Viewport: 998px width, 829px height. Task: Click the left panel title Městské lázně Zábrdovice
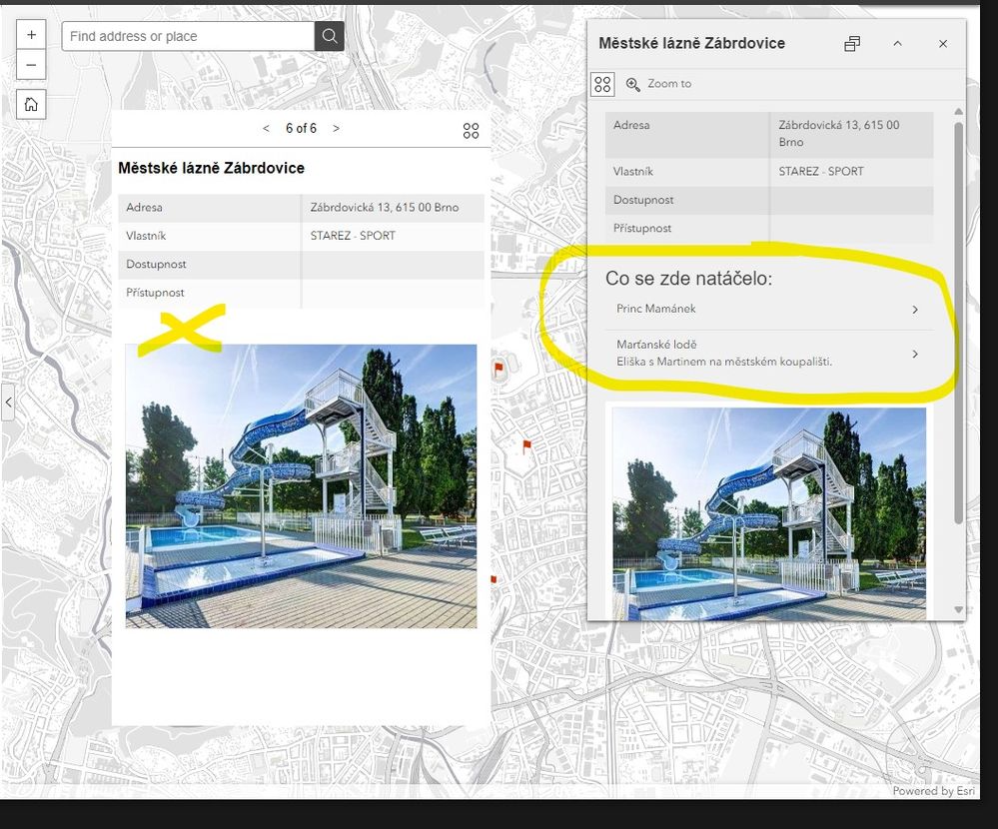coord(212,168)
